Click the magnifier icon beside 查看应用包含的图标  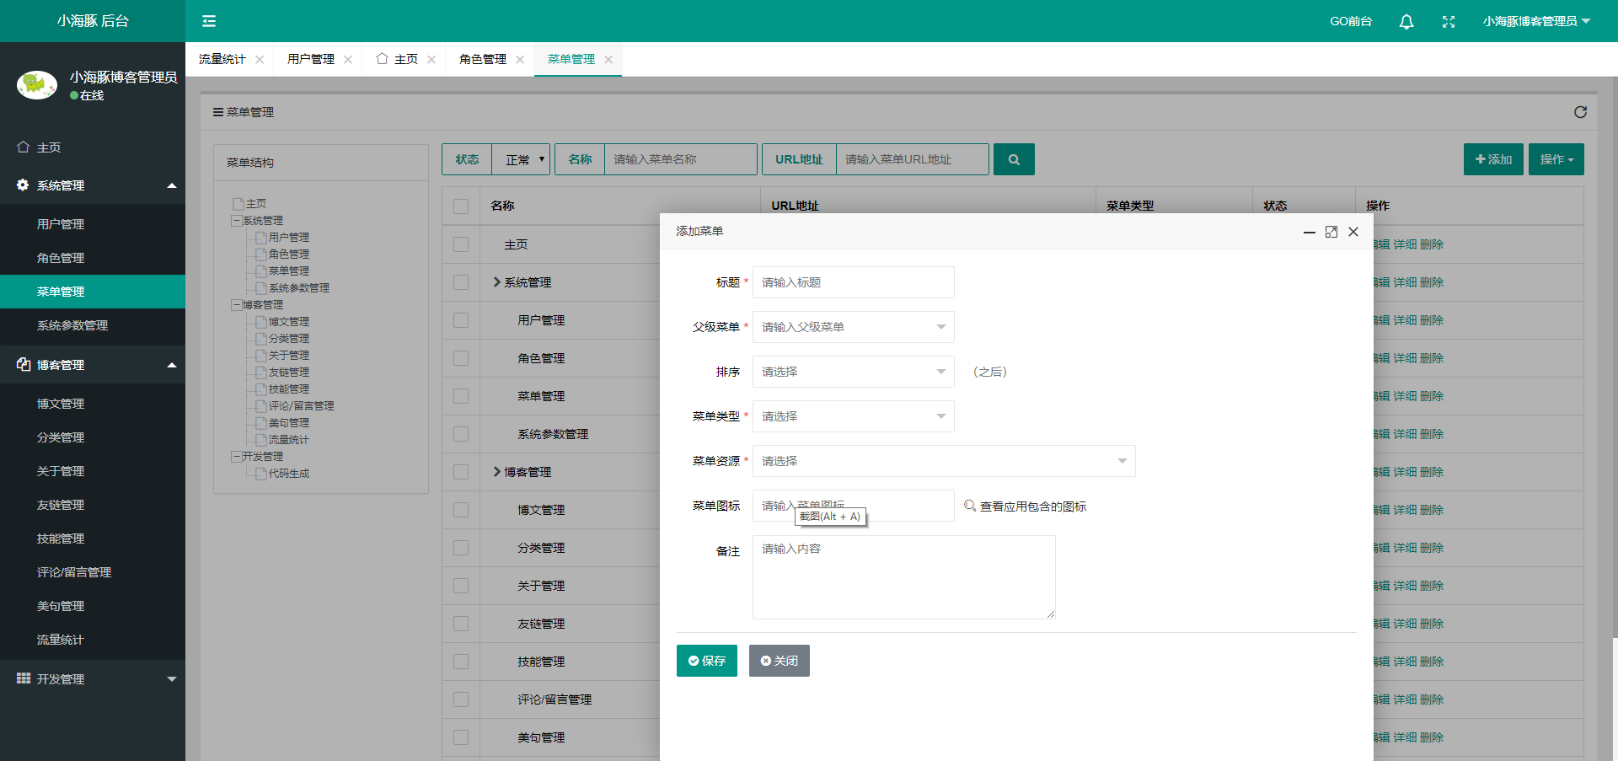(970, 506)
